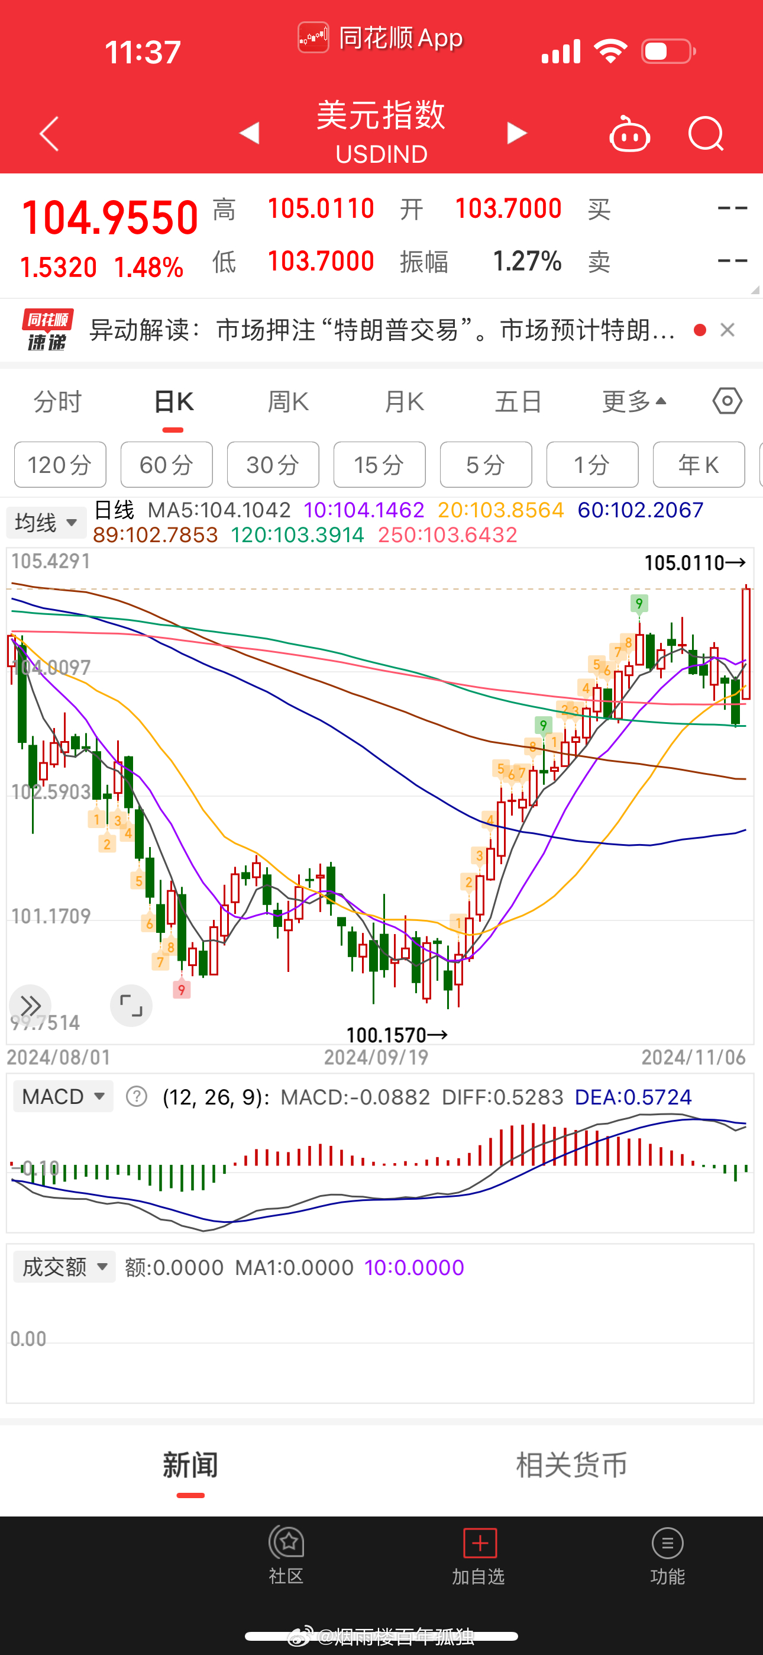Image resolution: width=763 pixels, height=1655 pixels.
Task: Choose the 120分 period button
Action: point(60,465)
